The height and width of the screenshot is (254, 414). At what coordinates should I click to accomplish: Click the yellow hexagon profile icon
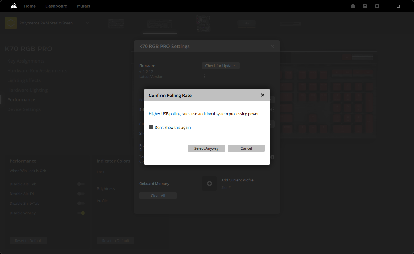pyautogui.click(x=11, y=23)
